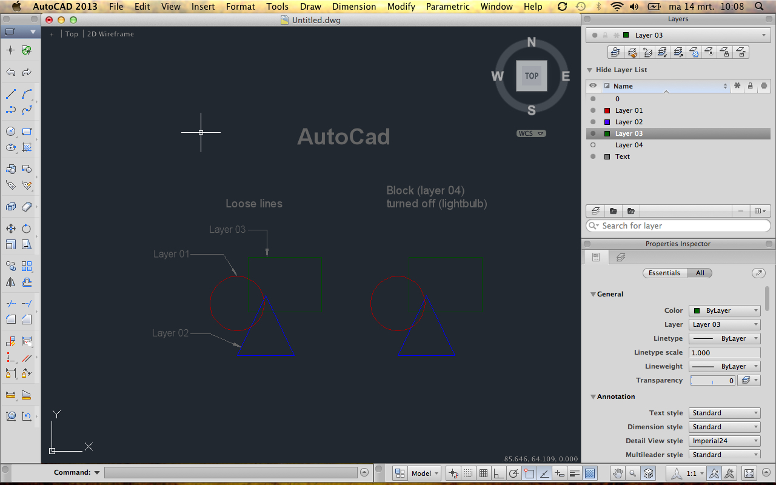Screen dimensions: 776x485
Task: Select the Move tool
Action: [x=11, y=229]
